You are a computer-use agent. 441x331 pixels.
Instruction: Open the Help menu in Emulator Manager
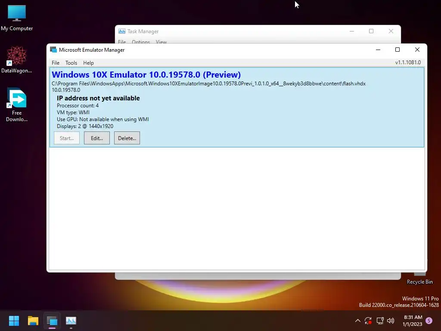88,63
